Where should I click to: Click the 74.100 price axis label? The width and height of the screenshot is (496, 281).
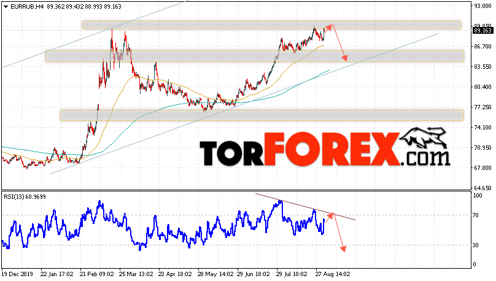tap(482, 128)
